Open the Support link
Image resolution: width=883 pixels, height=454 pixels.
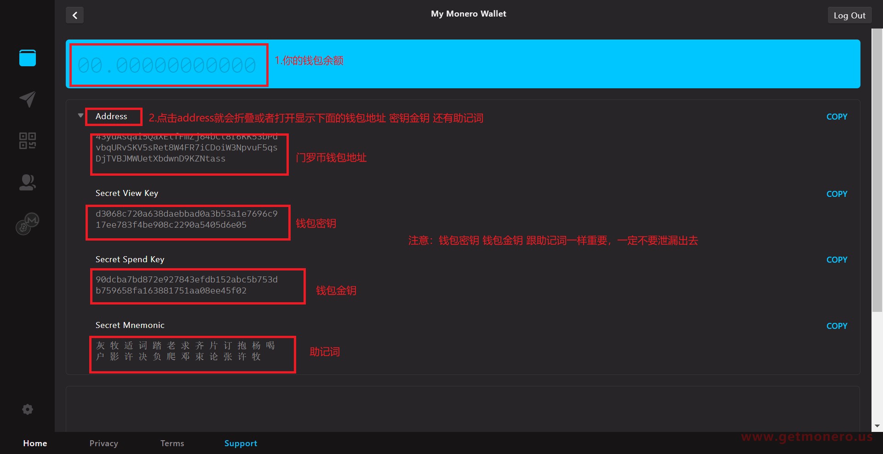coord(241,443)
